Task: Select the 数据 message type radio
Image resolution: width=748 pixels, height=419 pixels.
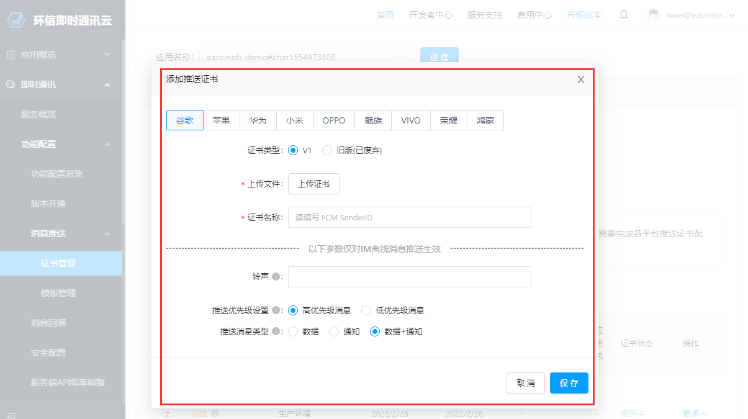Action: (294, 331)
